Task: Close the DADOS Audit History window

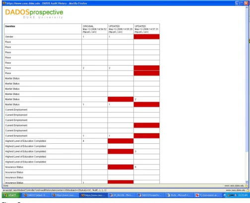Action: pyautogui.click(x=246, y=3)
